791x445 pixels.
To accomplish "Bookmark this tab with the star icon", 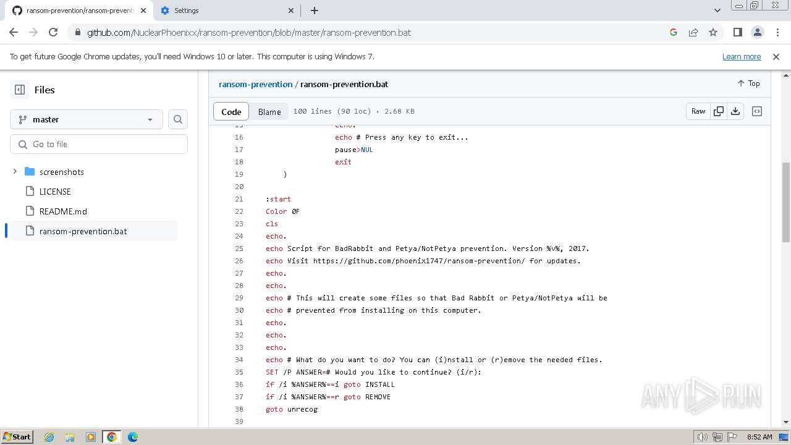I will pyautogui.click(x=713, y=32).
